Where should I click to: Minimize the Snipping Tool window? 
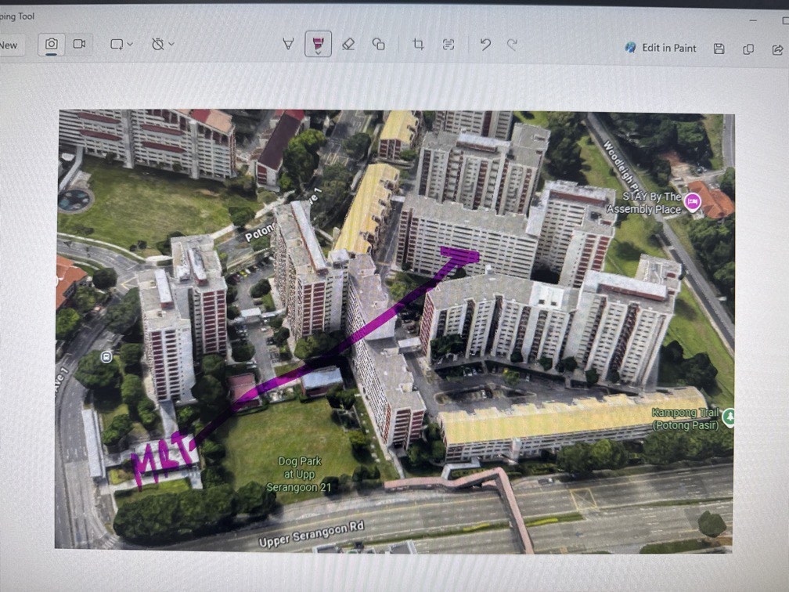753,20
